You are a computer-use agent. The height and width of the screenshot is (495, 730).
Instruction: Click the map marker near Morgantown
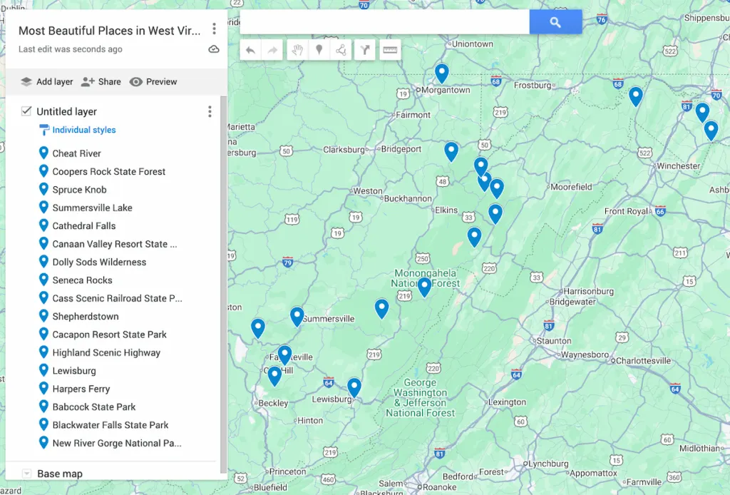[442, 73]
